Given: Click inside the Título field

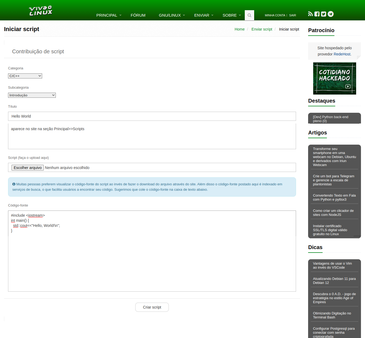Looking at the screenshot, I should [x=152, y=116].
